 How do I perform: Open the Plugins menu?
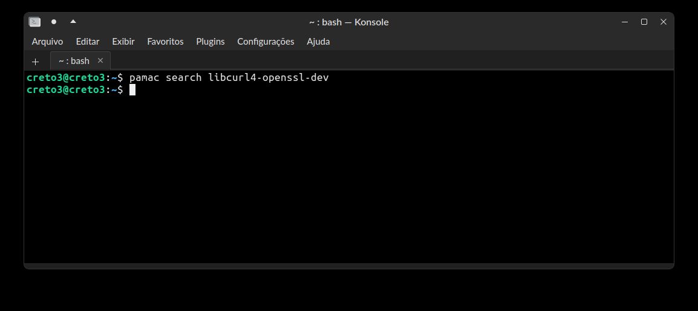(x=210, y=41)
